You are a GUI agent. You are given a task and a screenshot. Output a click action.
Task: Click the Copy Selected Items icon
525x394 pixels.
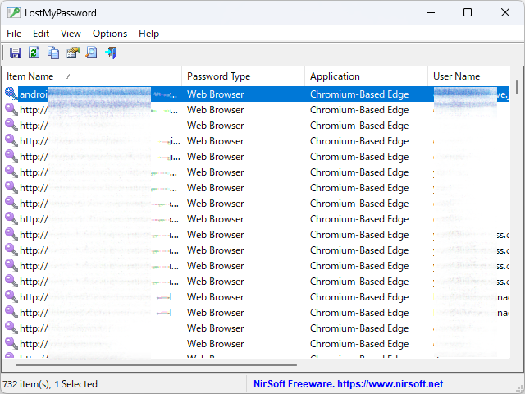coord(53,53)
